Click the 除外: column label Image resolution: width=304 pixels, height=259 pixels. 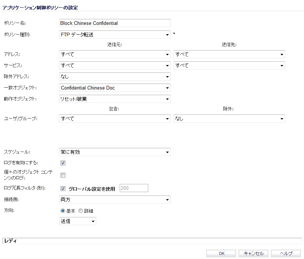pyautogui.click(x=228, y=109)
